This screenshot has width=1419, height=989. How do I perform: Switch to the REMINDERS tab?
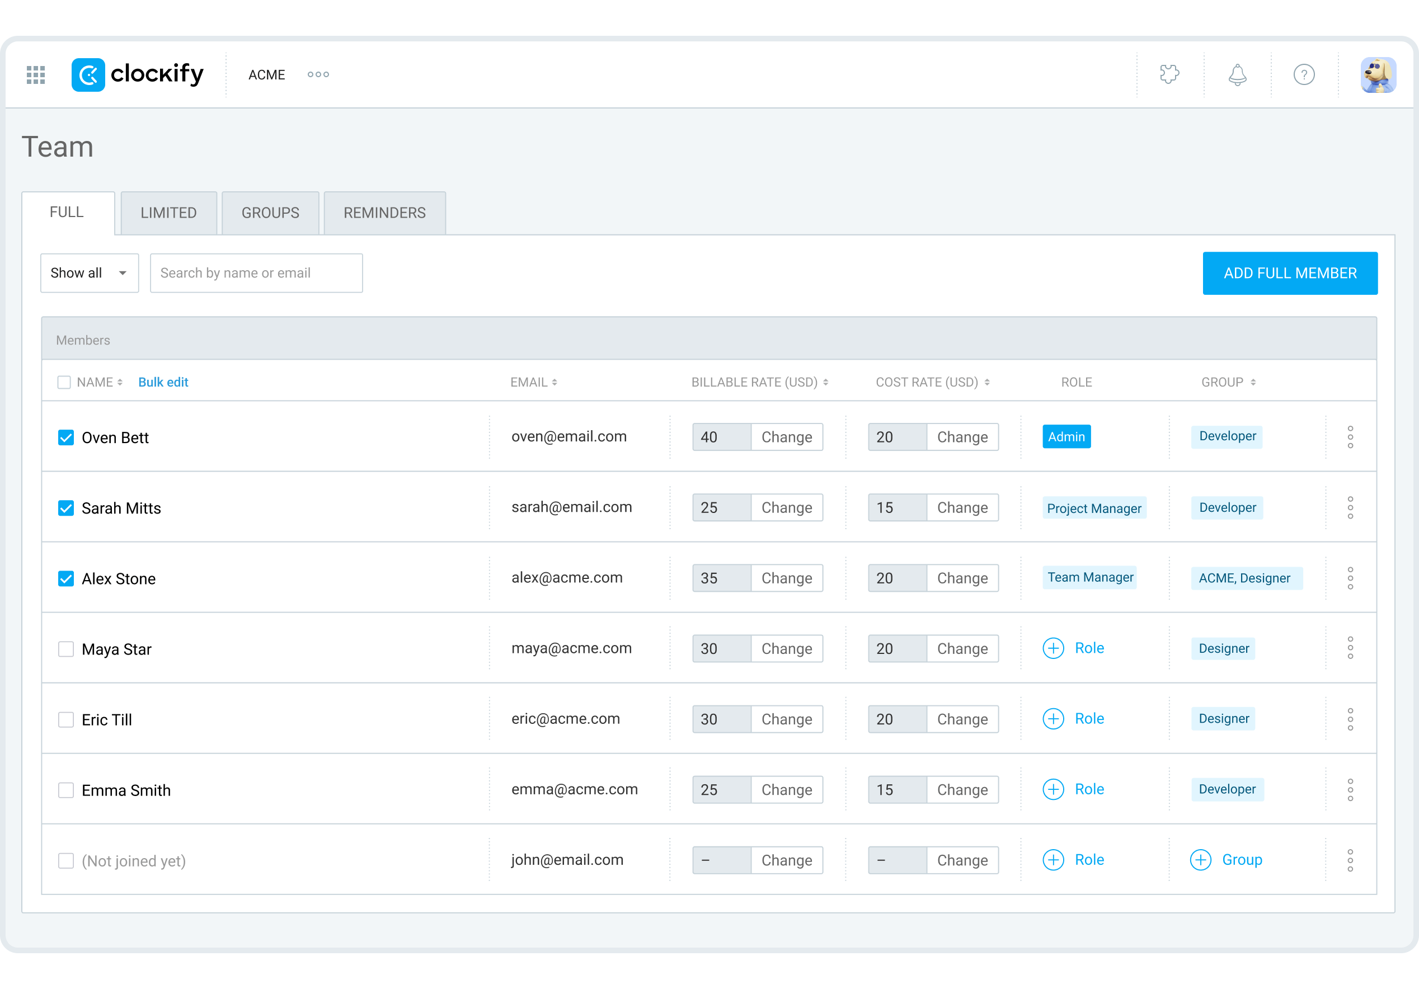click(384, 213)
